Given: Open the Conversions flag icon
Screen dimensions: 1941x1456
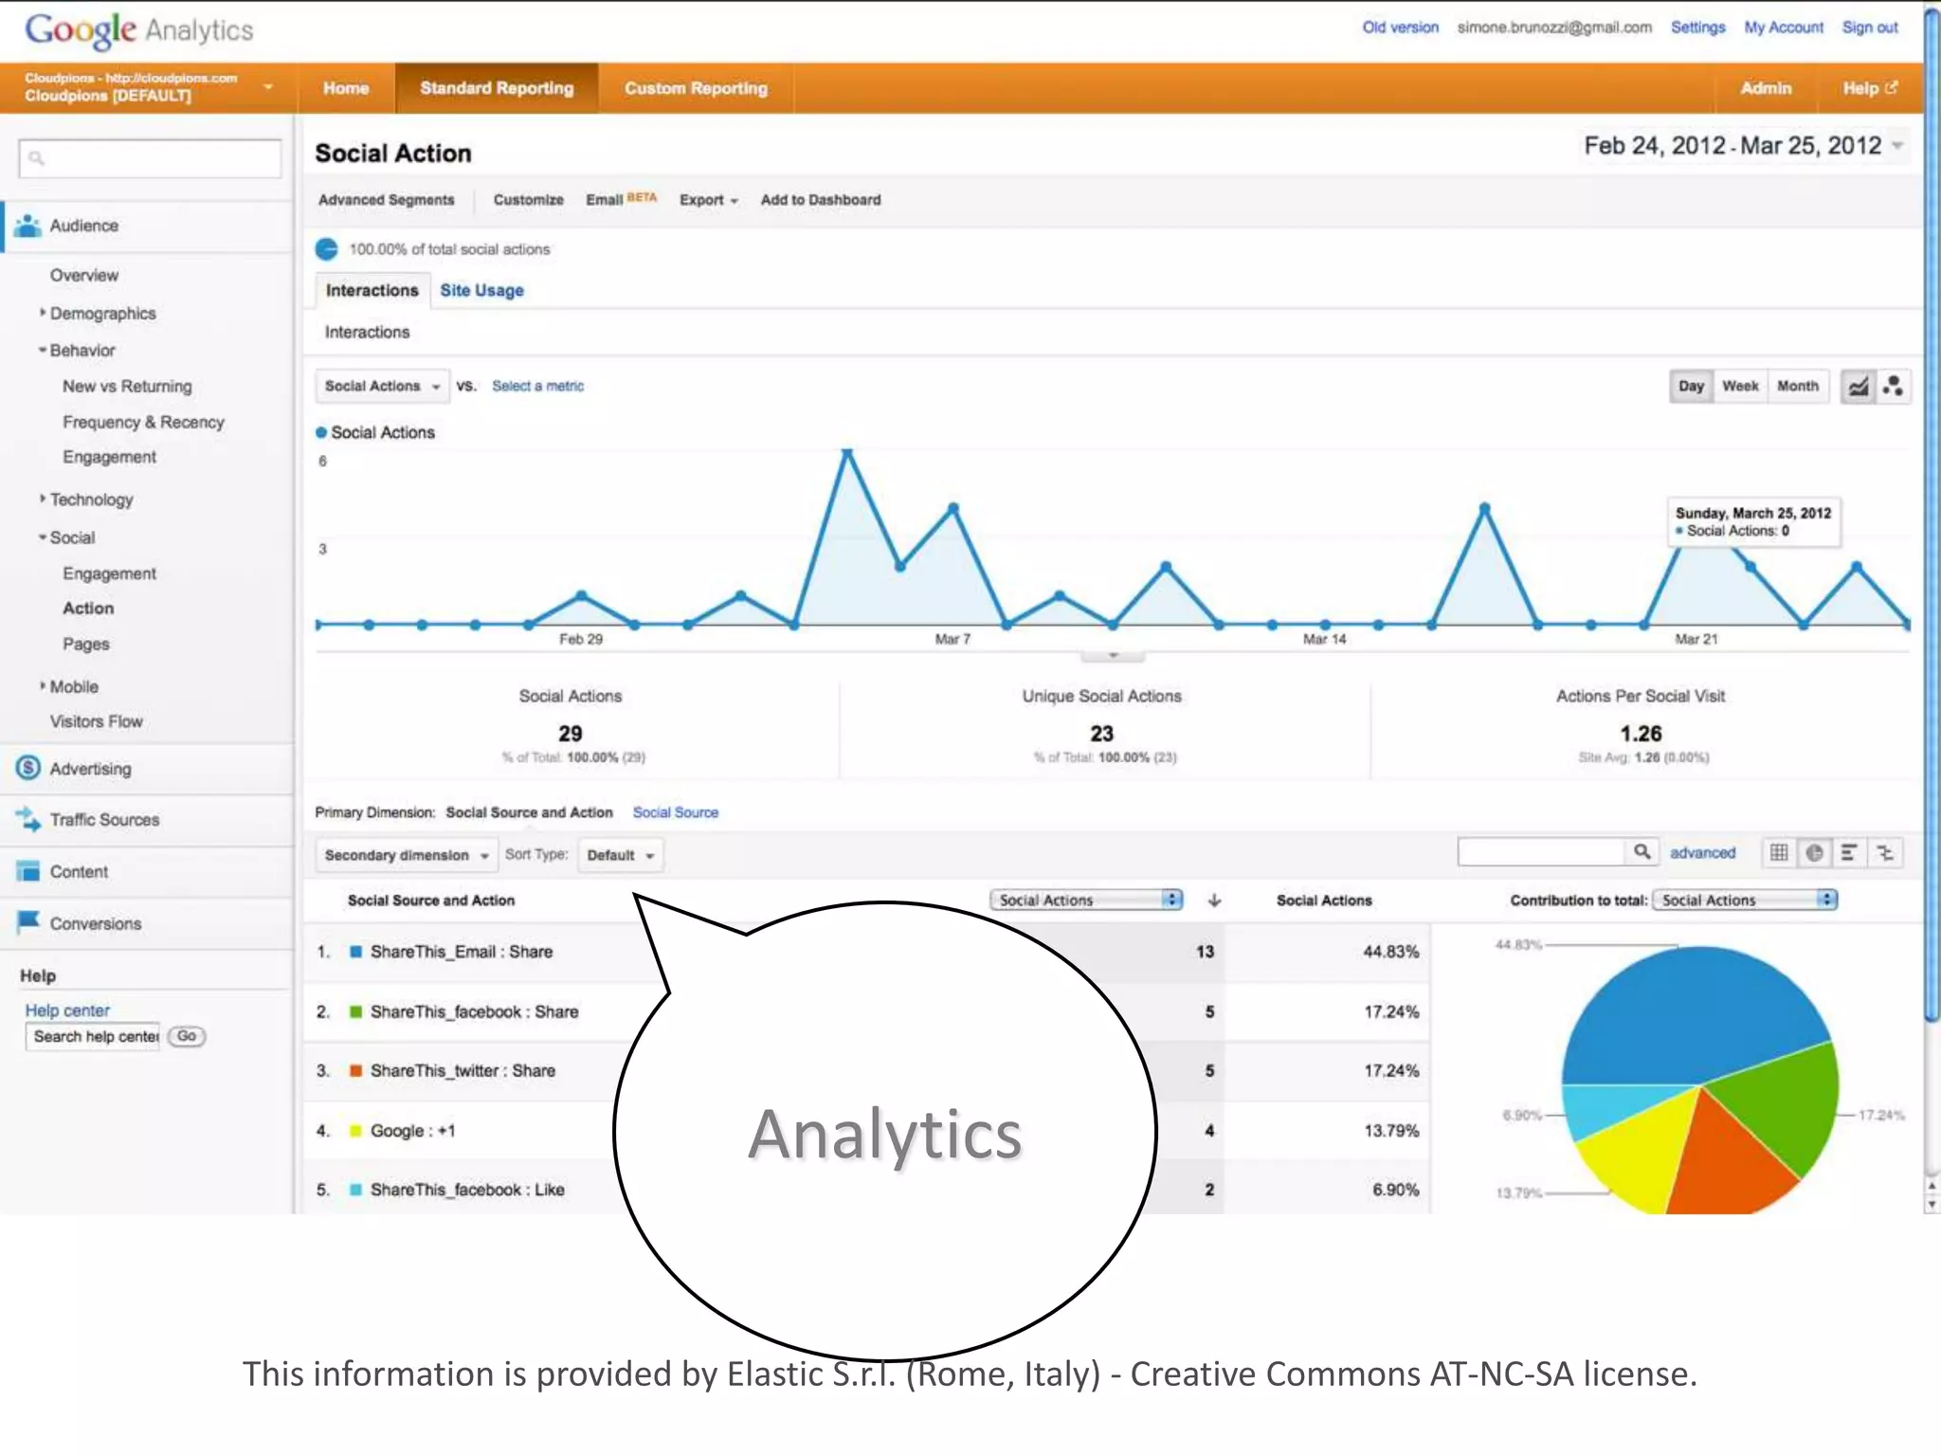Looking at the screenshot, I should (28, 922).
